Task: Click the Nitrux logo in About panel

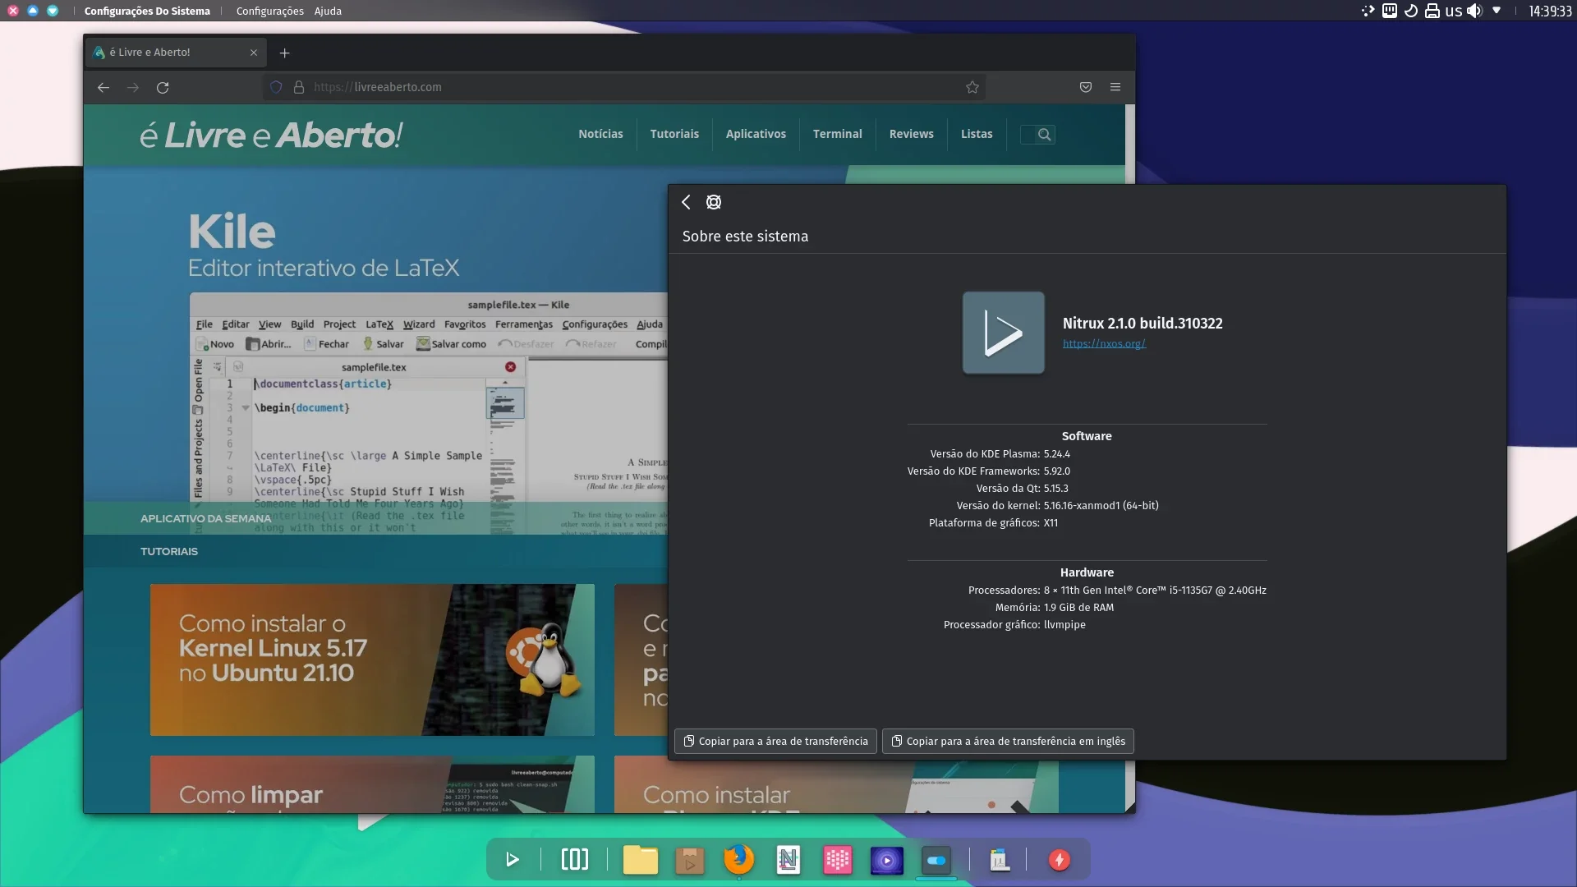Action: (x=1004, y=333)
